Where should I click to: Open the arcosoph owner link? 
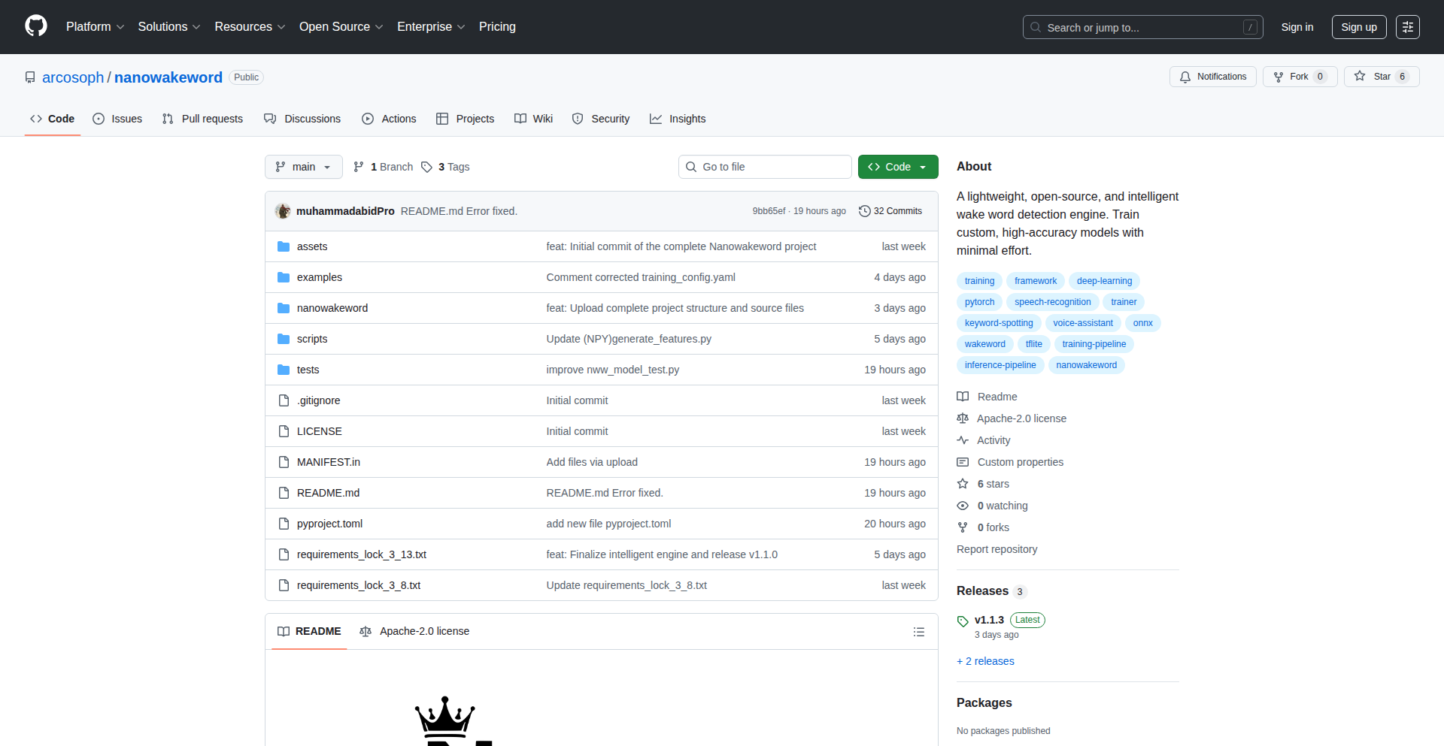coord(73,77)
